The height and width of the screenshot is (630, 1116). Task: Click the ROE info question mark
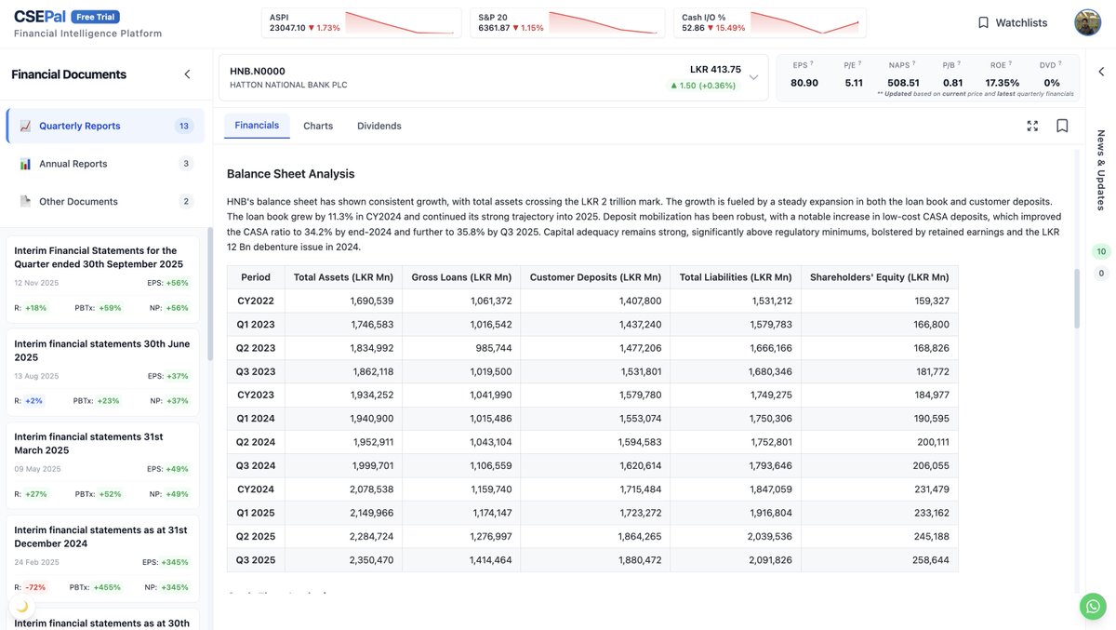[x=1012, y=63]
